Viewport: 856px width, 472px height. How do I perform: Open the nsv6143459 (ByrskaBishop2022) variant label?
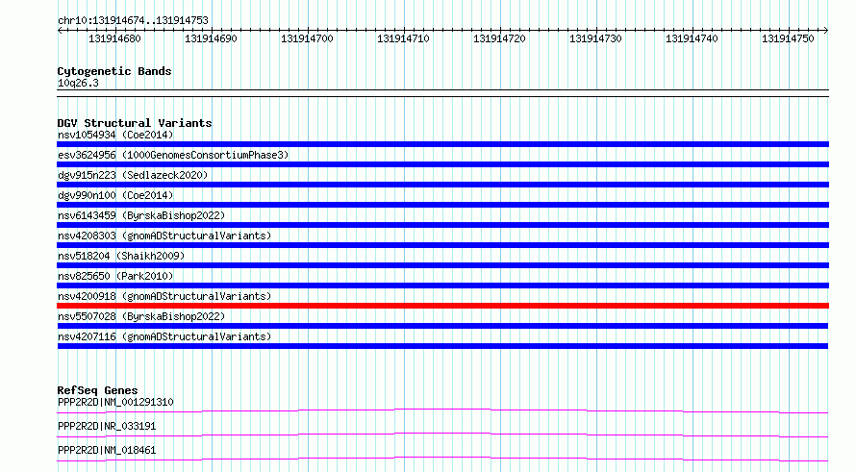141,215
